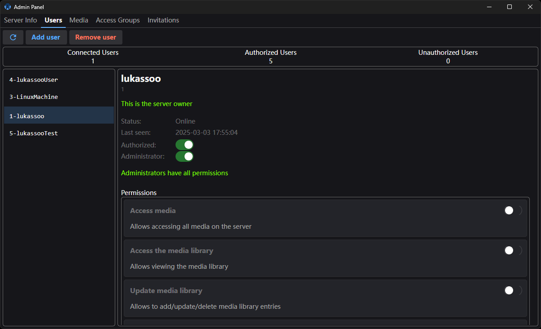The height and width of the screenshot is (329, 541).
Task: Toggle the Administrator switch
Action: point(185,156)
